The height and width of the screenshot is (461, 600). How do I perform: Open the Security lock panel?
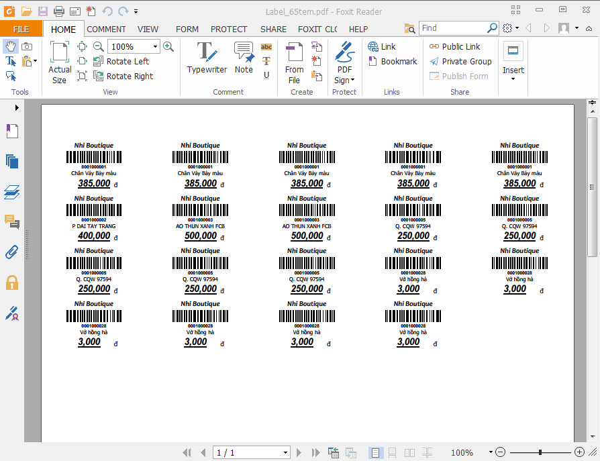11,282
